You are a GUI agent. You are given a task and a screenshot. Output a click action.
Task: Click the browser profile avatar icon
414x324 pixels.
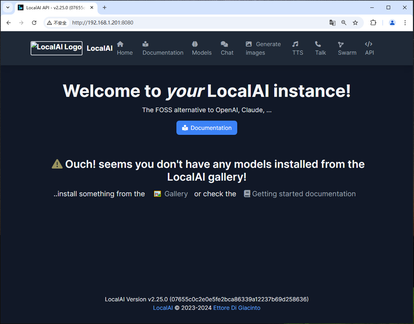(x=392, y=22)
